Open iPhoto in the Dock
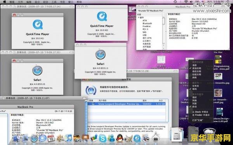 tap(77, 138)
